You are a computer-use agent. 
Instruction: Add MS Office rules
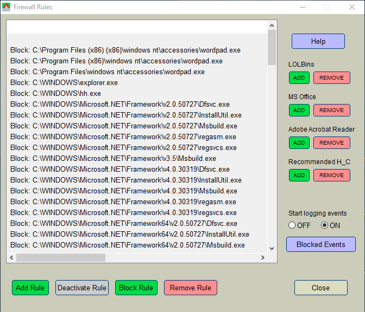(299, 110)
